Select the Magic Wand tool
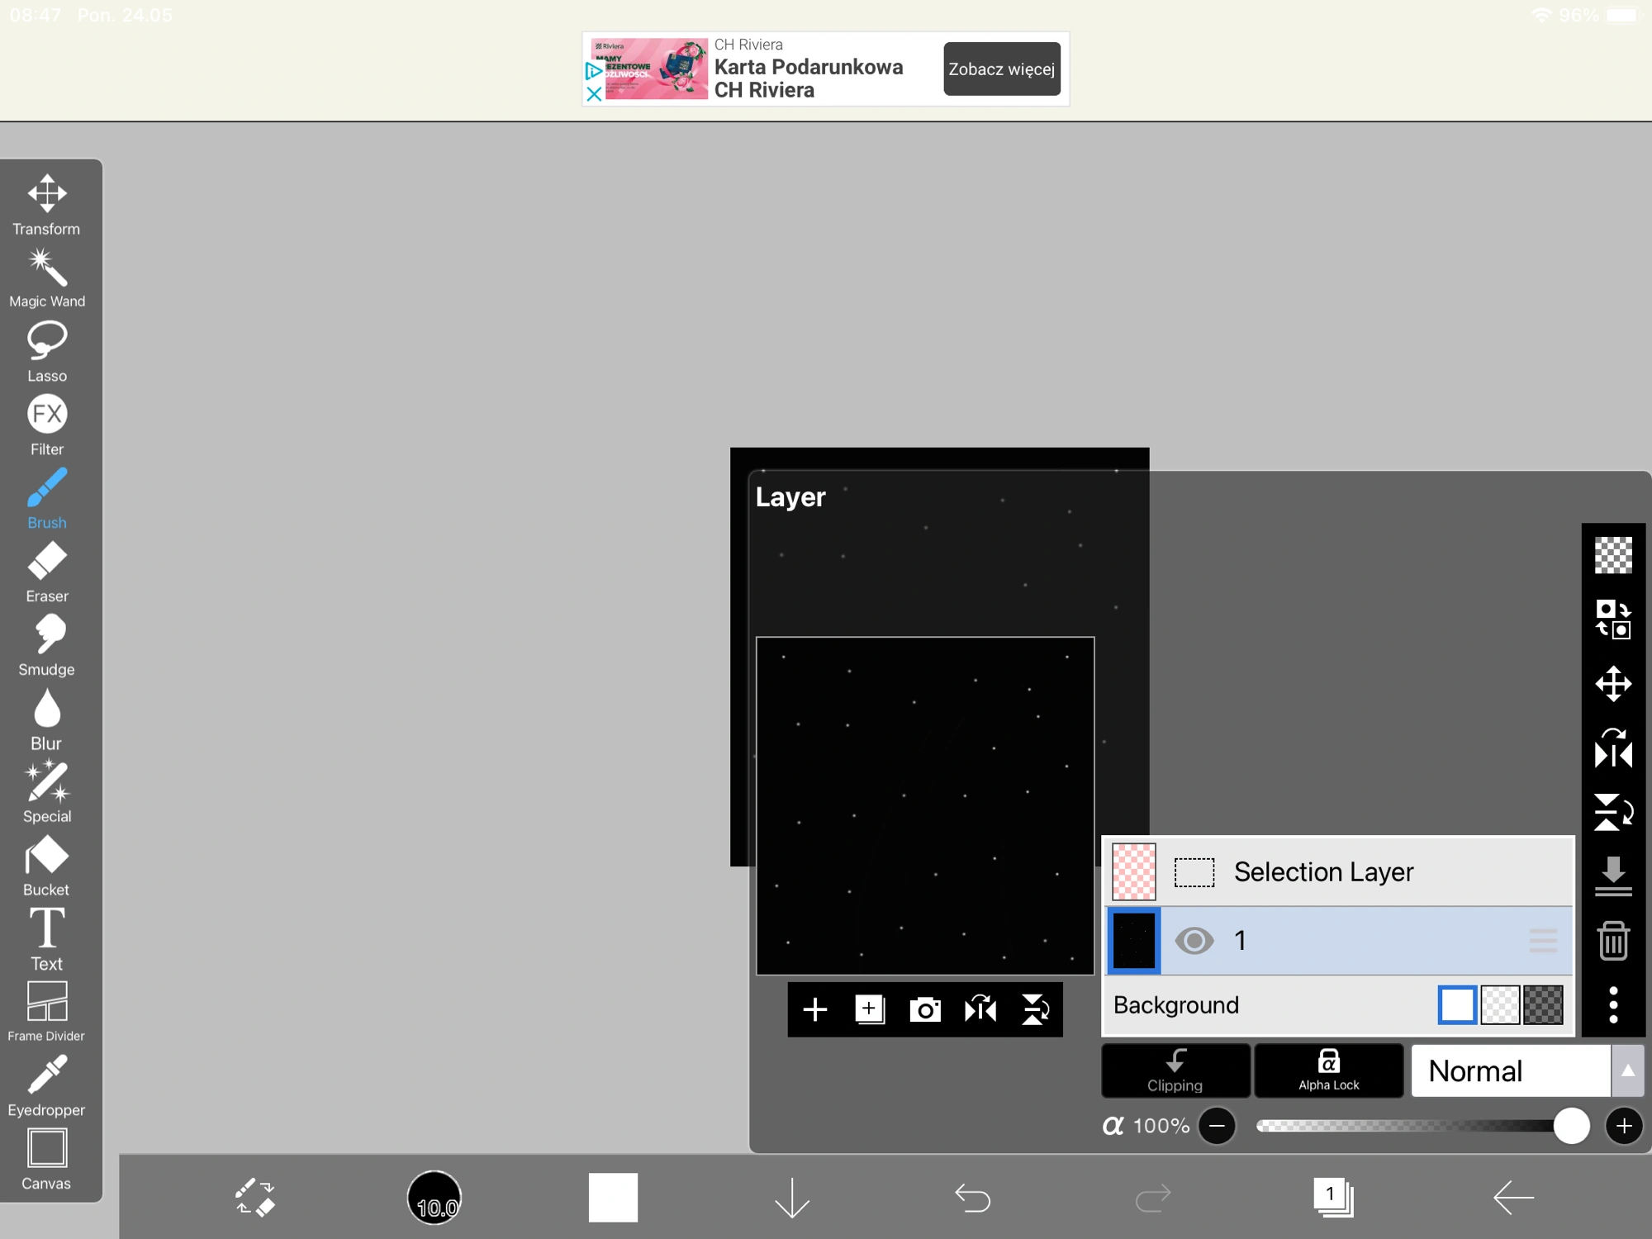The height and width of the screenshot is (1239, 1652). (x=47, y=278)
